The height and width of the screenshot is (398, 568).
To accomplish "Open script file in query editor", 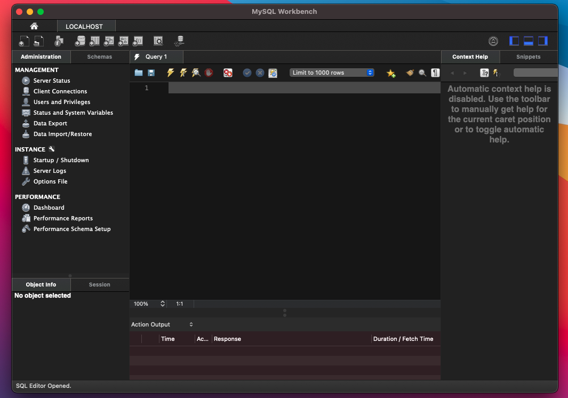I will pyautogui.click(x=138, y=73).
